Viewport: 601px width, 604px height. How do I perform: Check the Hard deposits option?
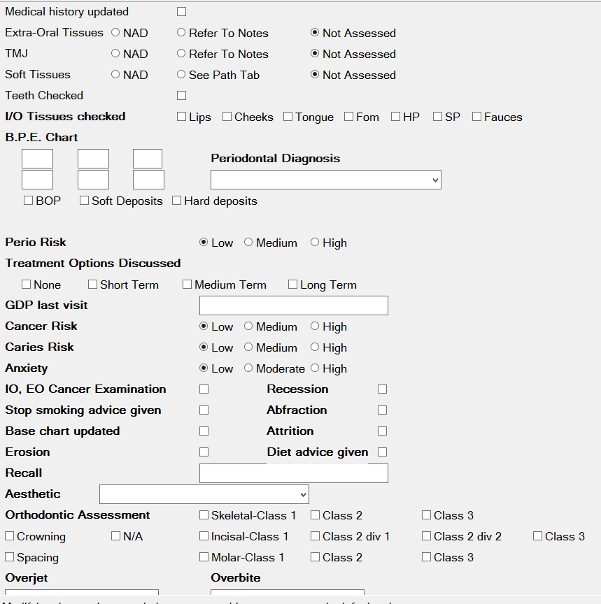(x=176, y=201)
